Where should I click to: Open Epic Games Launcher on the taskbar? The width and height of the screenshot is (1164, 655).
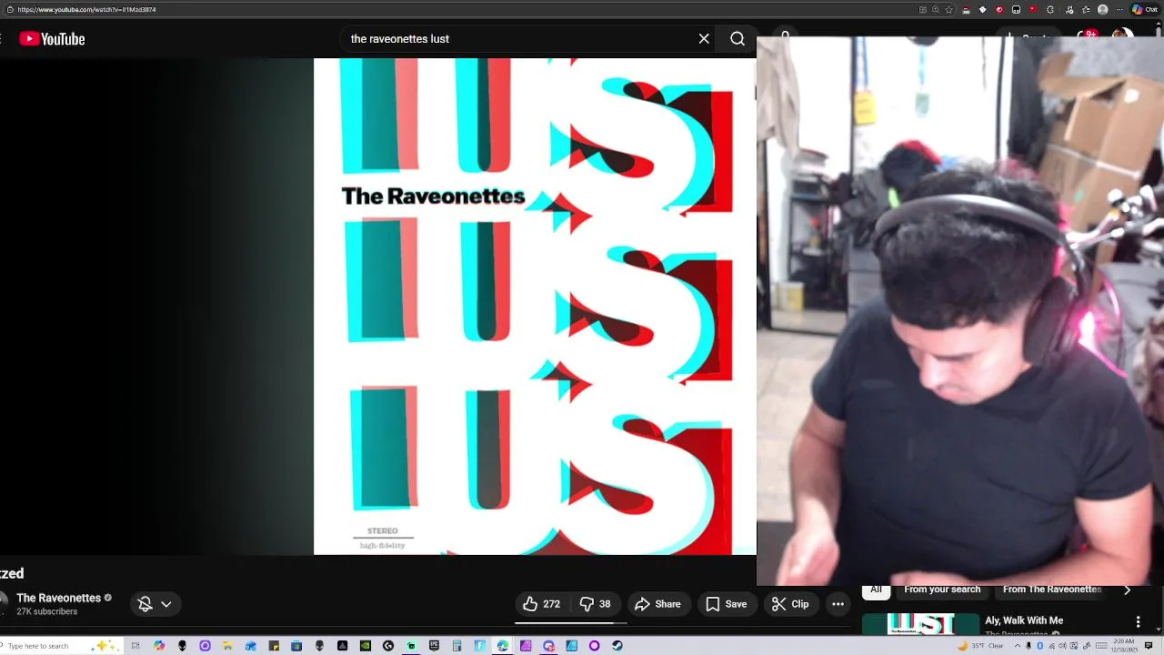[434, 646]
